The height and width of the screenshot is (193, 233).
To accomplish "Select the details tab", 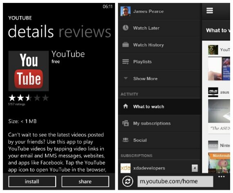I will pos(31,31).
